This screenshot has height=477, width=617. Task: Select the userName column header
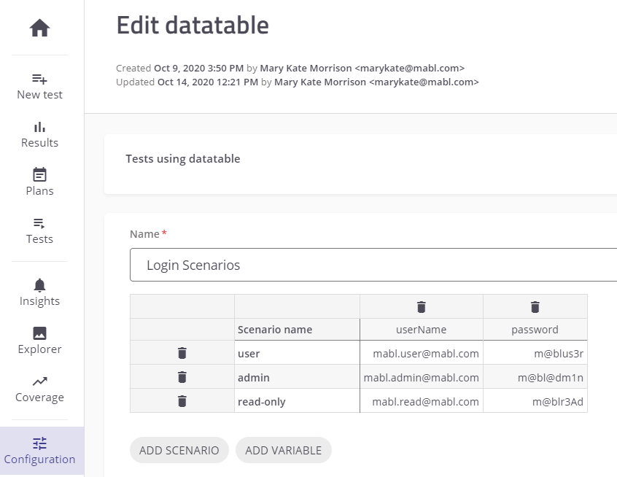pos(421,330)
